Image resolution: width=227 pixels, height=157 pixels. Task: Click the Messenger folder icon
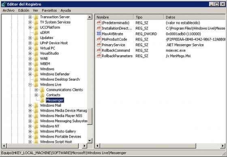tap(42, 100)
